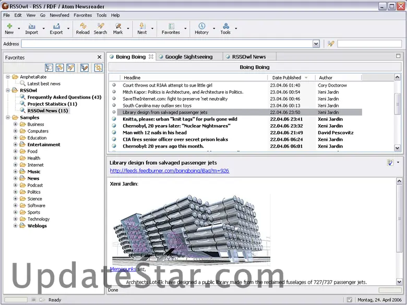Click the quick search field at the toolbar's right end
This screenshot has width=407, height=305.
[369, 44]
